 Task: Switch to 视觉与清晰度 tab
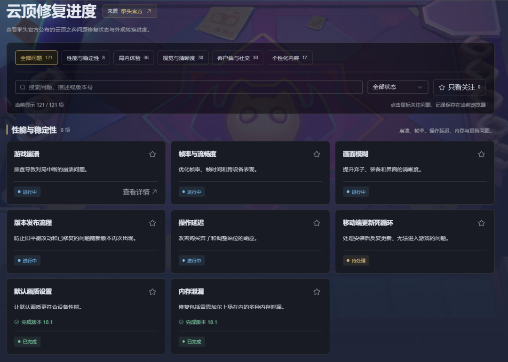[183, 58]
